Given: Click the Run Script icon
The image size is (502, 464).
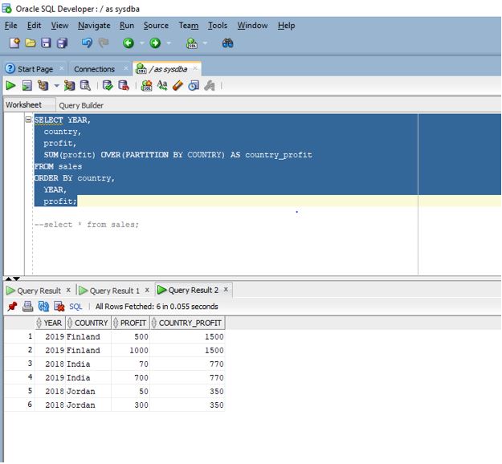Looking at the screenshot, I should (x=27, y=85).
